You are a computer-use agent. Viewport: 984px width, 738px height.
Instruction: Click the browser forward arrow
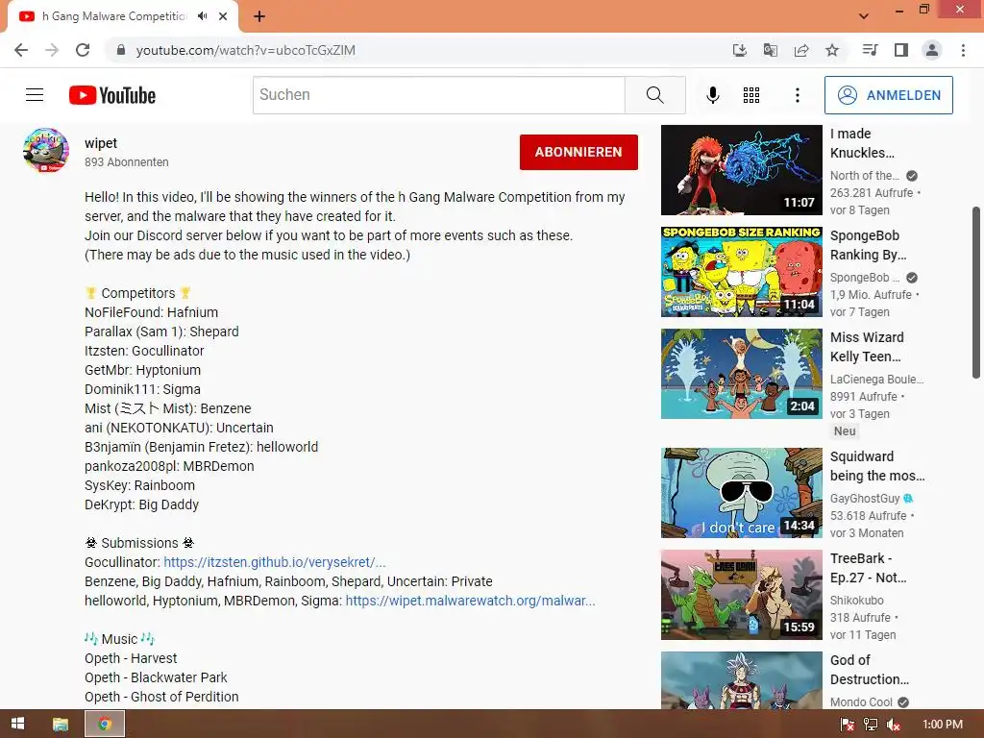(x=52, y=50)
